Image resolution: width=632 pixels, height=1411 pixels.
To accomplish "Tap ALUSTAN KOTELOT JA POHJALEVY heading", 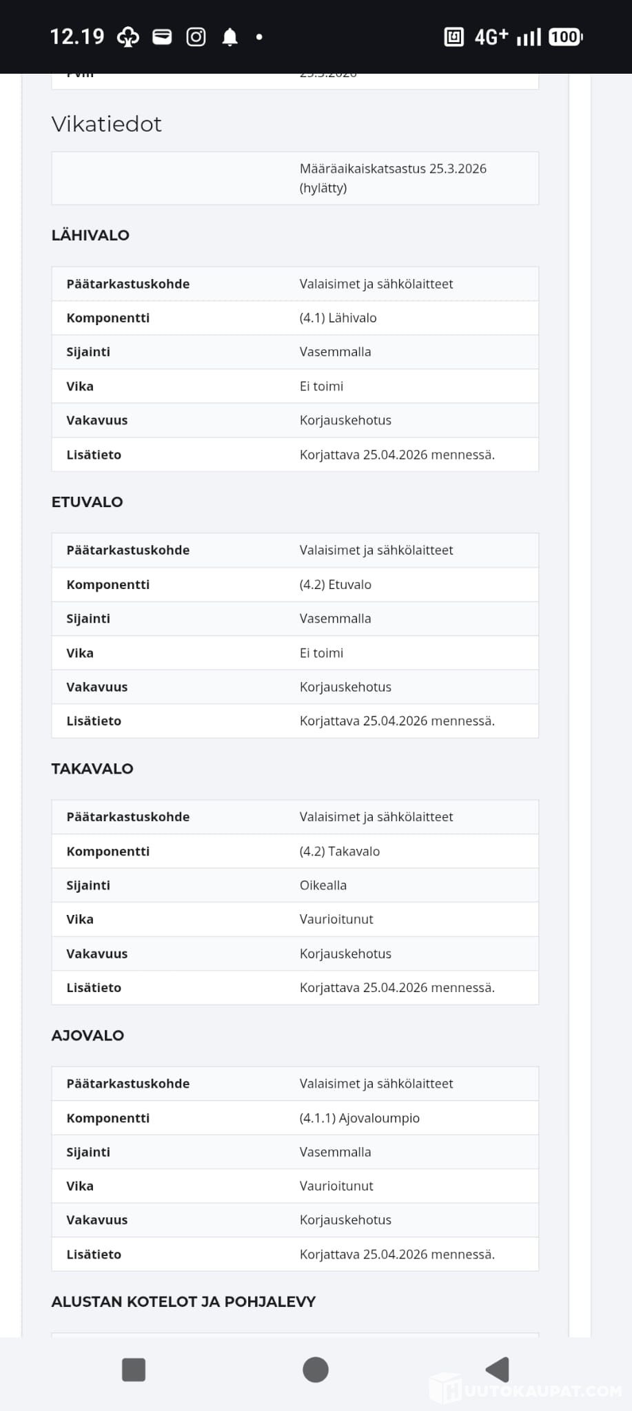I will [x=183, y=1301].
